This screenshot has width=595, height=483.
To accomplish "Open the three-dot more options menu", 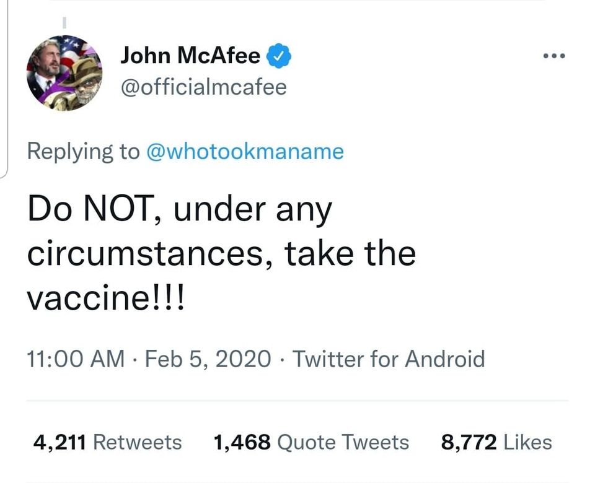I will (553, 56).
